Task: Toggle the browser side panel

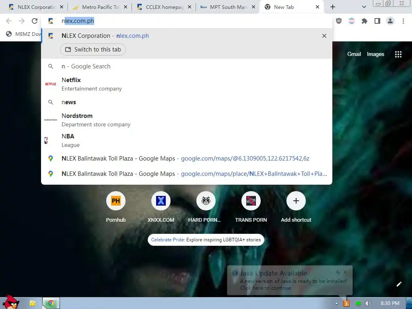Action: 377,21
